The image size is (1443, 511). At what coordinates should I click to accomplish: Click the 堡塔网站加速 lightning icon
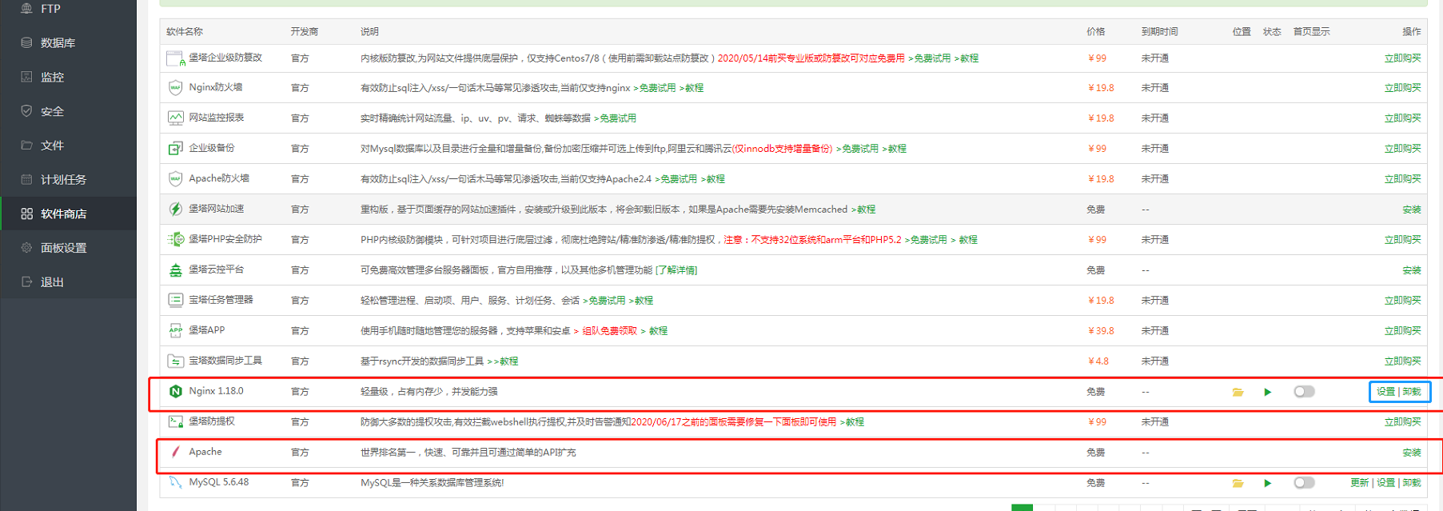pos(176,210)
